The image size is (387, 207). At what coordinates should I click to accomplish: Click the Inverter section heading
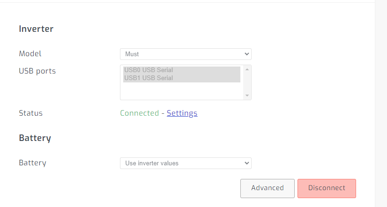click(36, 29)
